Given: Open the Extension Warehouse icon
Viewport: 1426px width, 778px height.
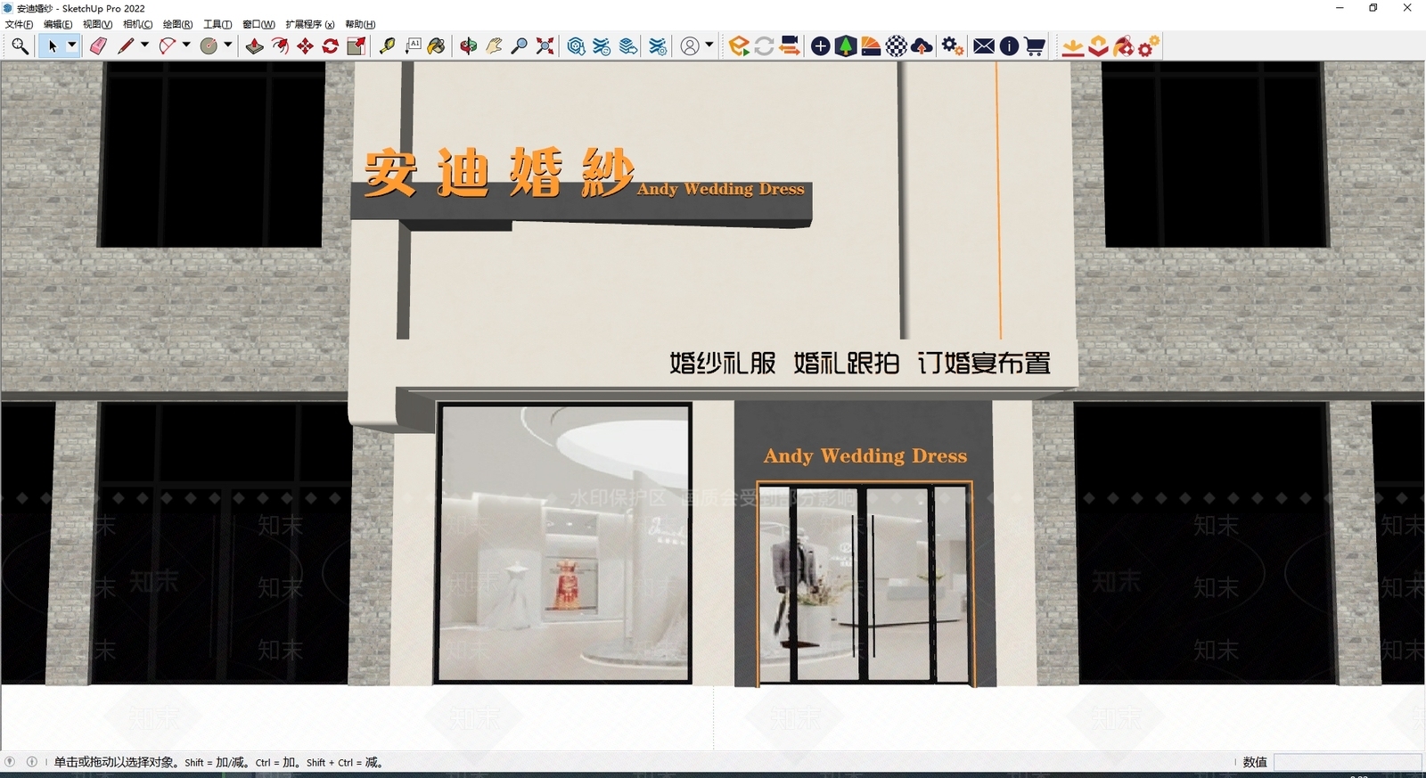Looking at the screenshot, I should click(x=602, y=46).
